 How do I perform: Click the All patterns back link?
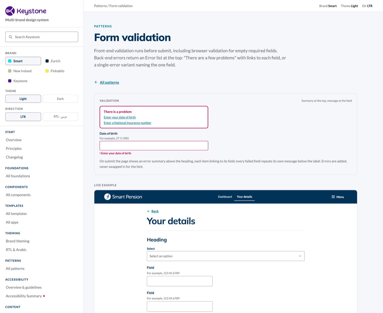point(109,82)
